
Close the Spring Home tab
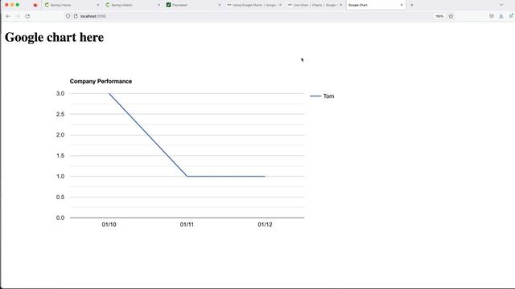(98, 5)
